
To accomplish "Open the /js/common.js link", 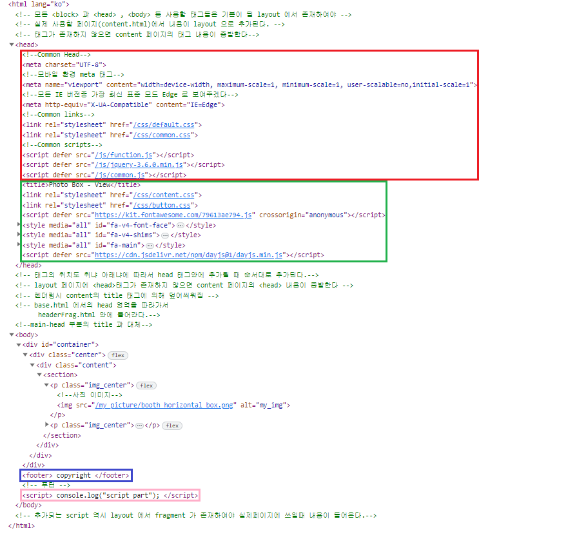I will (120, 175).
